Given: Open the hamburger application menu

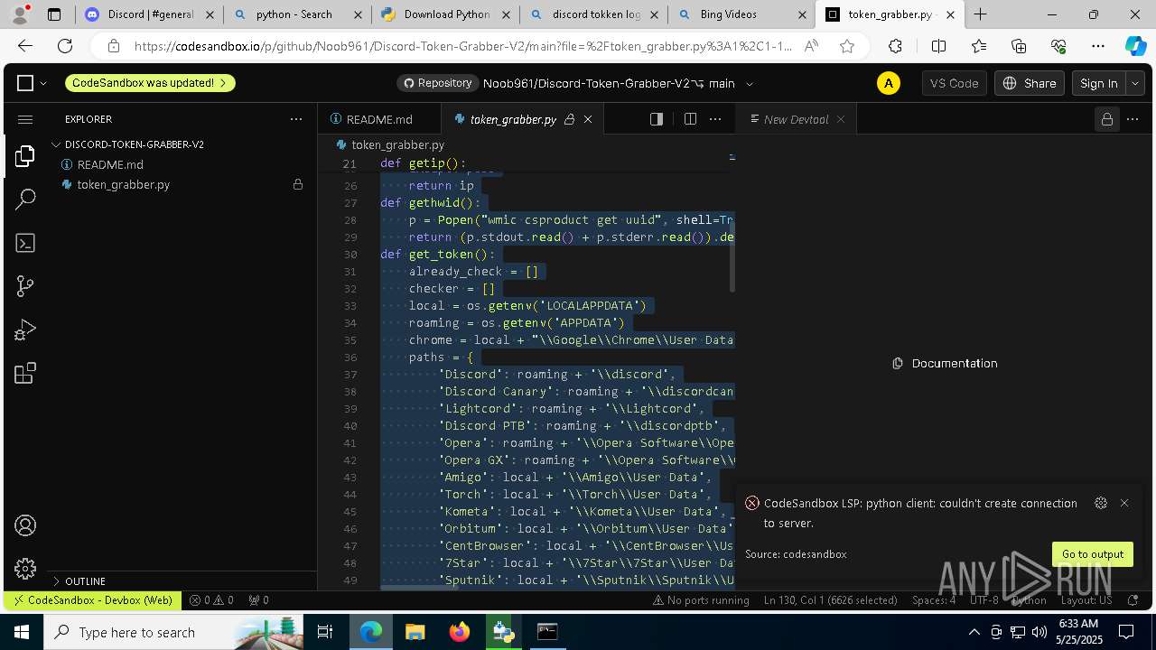Looking at the screenshot, I should tap(25, 119).
